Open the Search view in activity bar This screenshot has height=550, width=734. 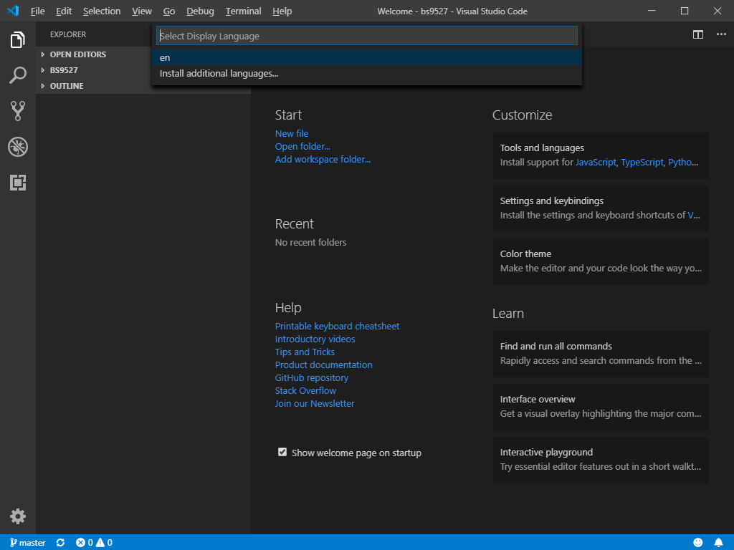18,75
